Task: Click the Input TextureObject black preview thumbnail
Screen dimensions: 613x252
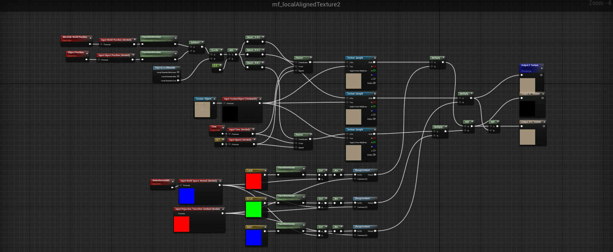Action: pos(230,114)
